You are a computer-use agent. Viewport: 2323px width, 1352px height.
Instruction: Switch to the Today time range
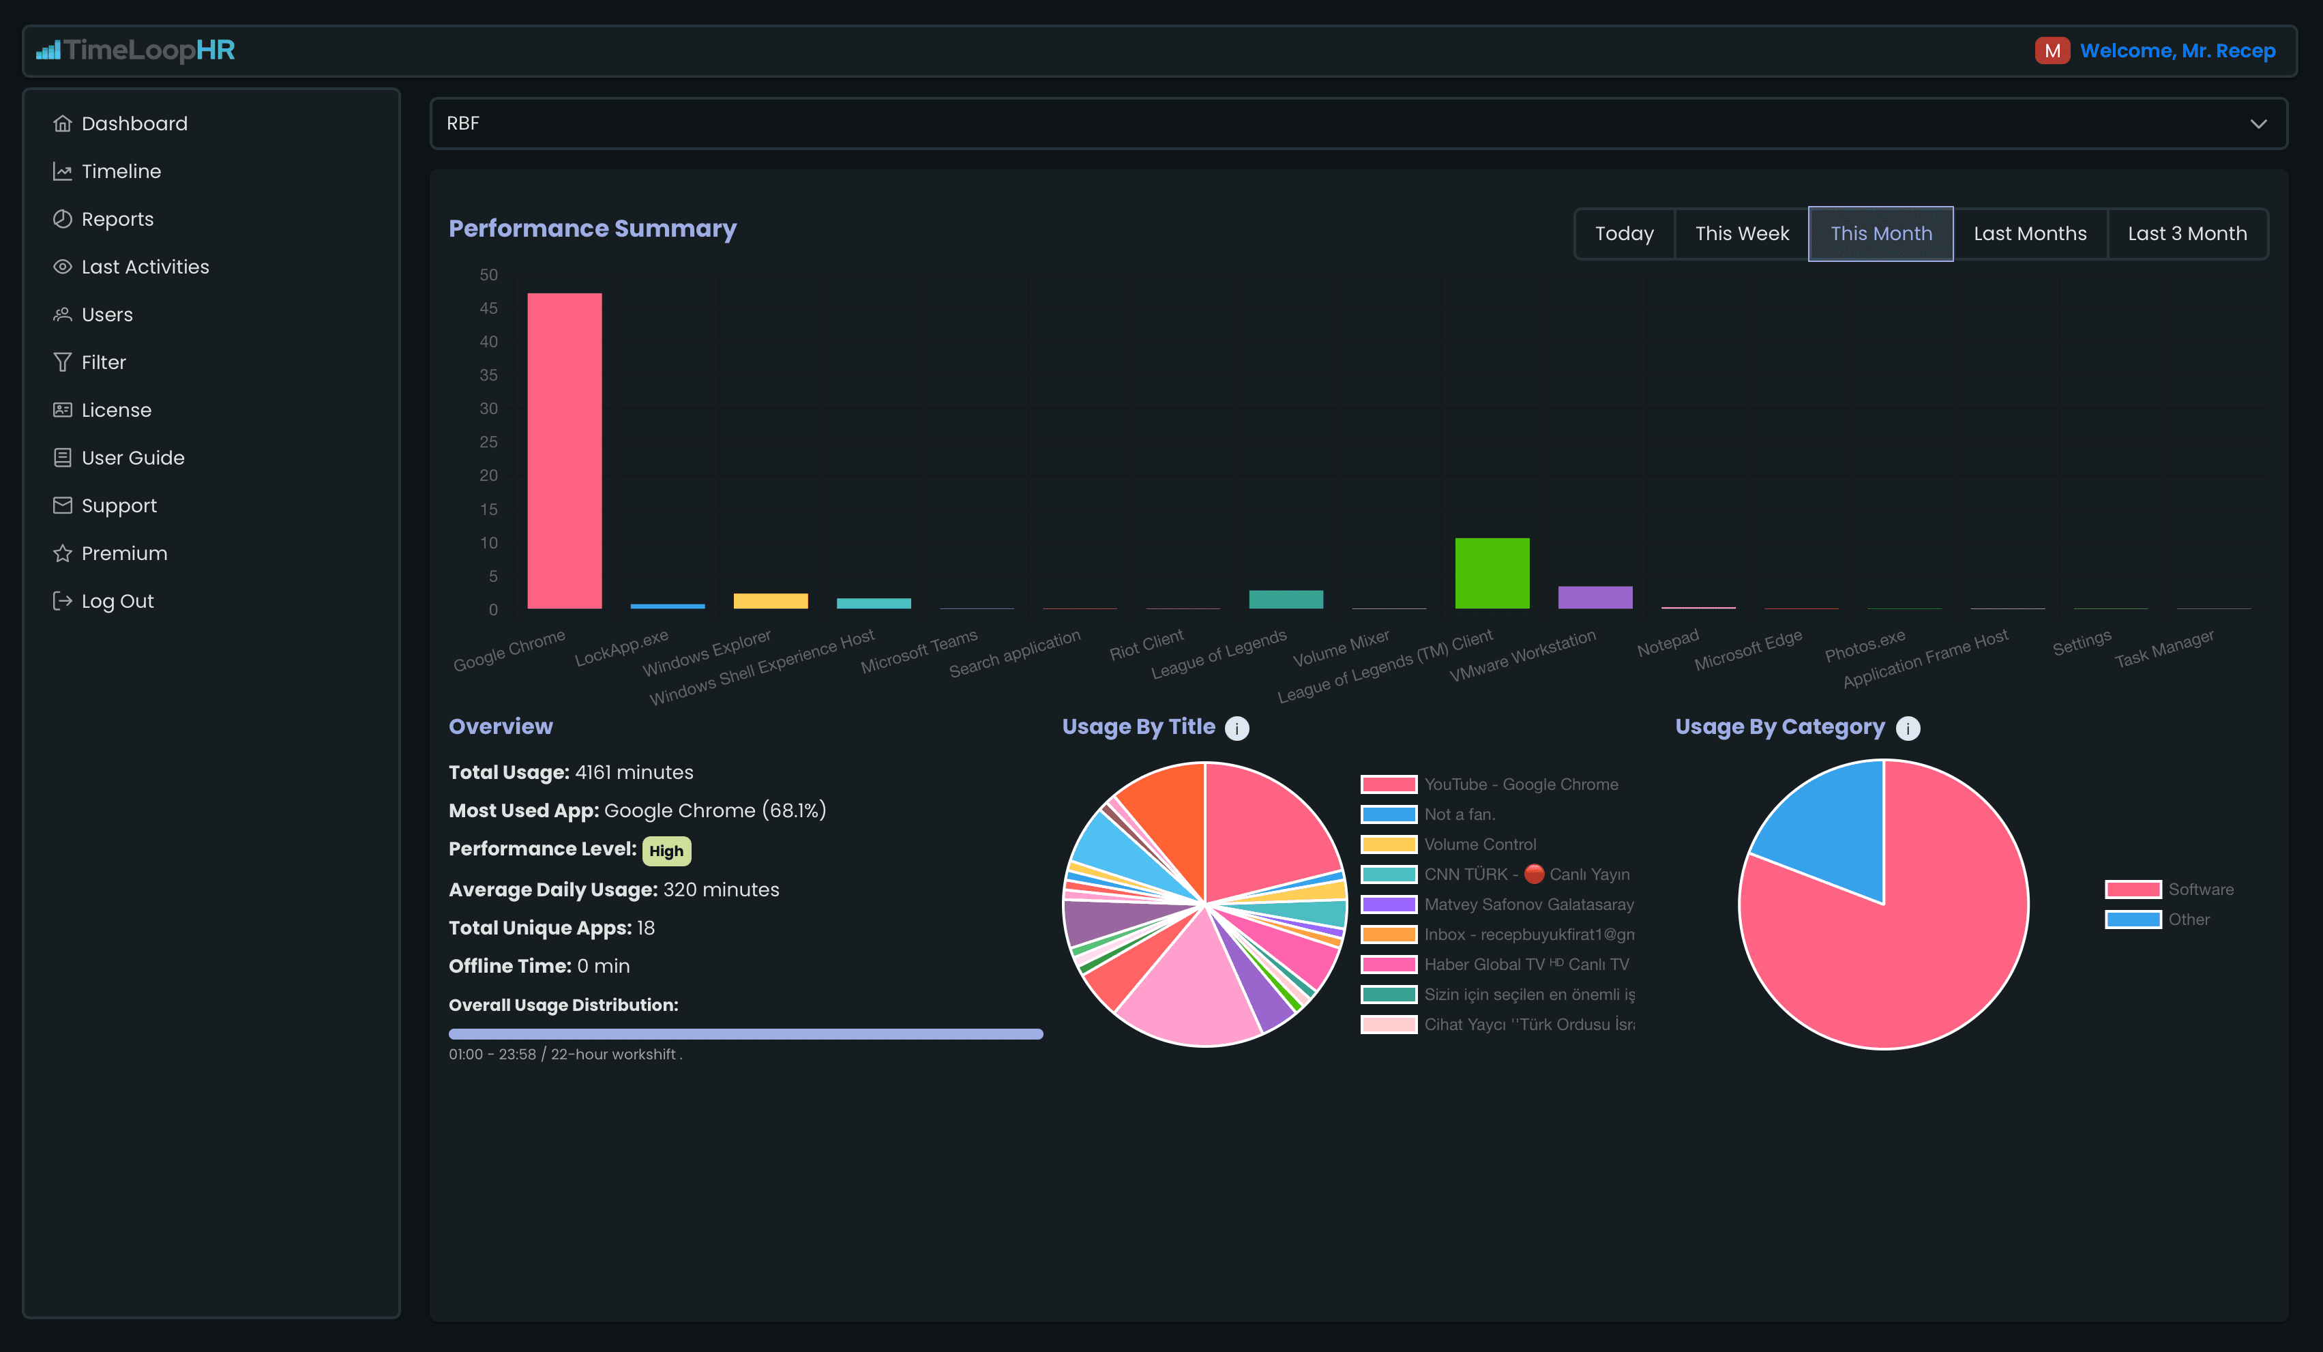(1624, 233)
